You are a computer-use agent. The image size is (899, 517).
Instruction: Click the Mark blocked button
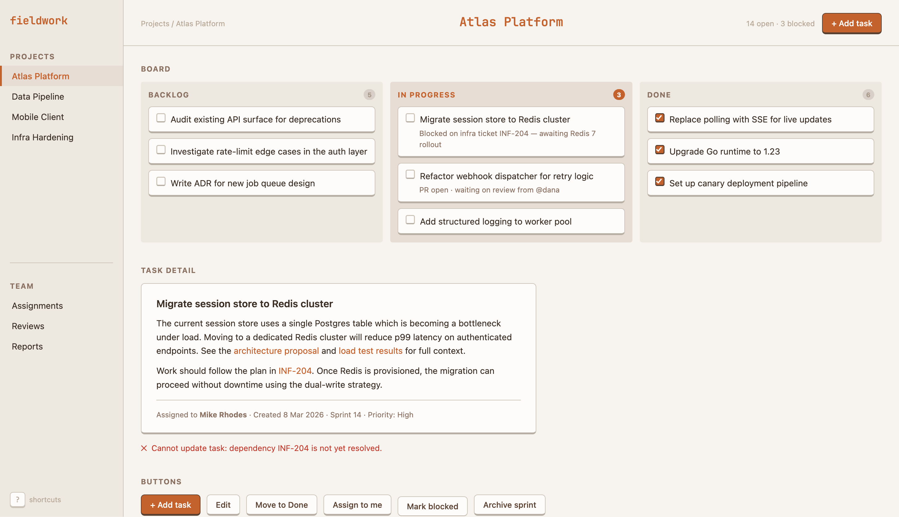(x=432, y=506)
